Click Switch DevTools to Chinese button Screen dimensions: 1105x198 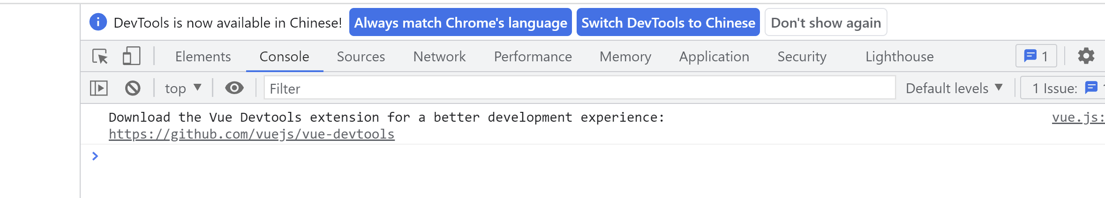(668, 22)
